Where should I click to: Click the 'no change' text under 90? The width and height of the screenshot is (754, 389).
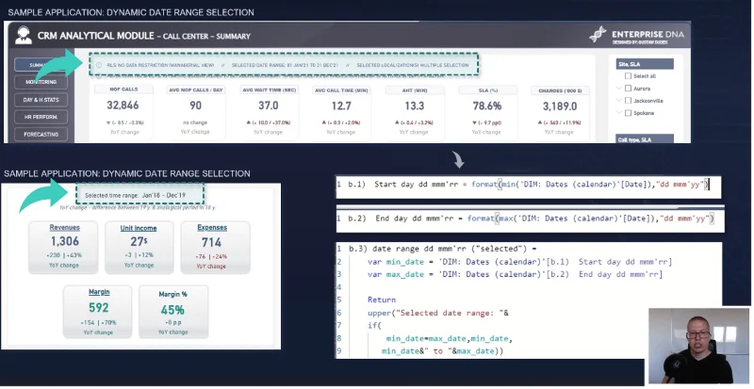coord(195,122)
